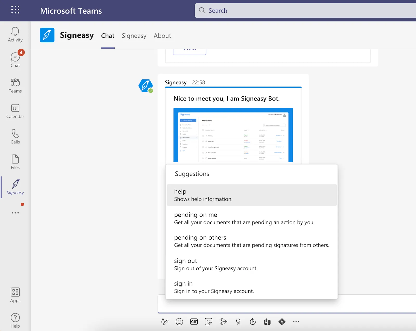Open the app launcher grid icon
This screenshot has height=331, width=416.
tap(15, 10)
